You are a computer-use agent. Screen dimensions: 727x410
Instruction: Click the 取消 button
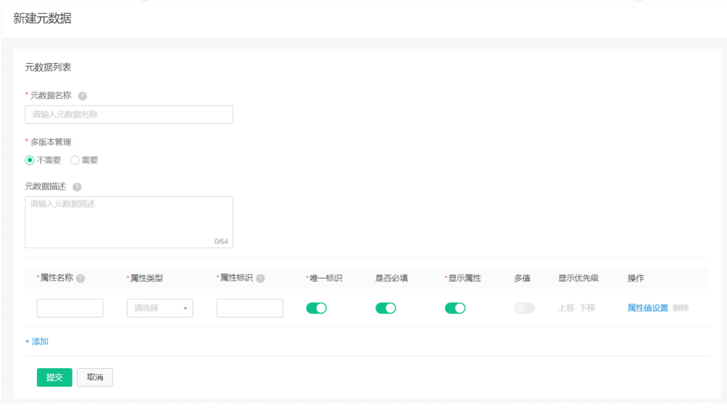pos(95,377)
